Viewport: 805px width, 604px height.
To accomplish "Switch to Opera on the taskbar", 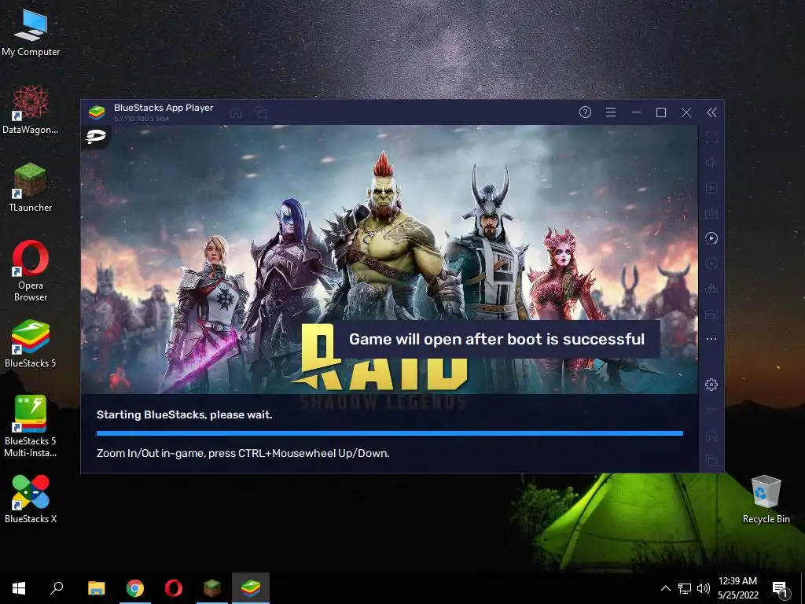I will [x=174, y=588].
